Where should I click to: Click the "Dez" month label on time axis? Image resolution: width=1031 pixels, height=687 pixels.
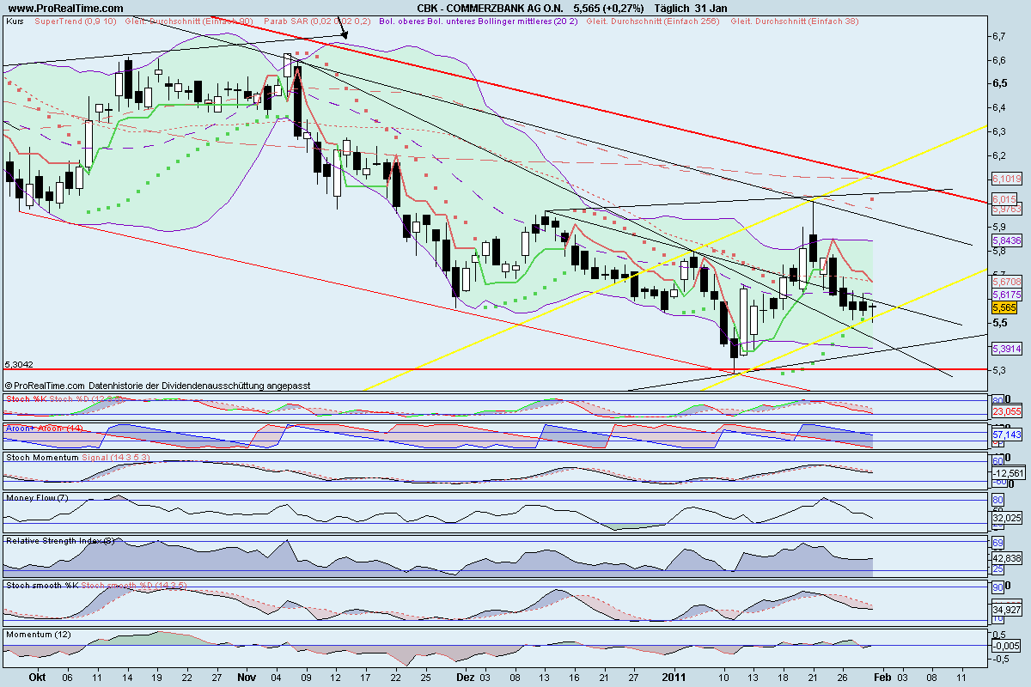[466, 677]
